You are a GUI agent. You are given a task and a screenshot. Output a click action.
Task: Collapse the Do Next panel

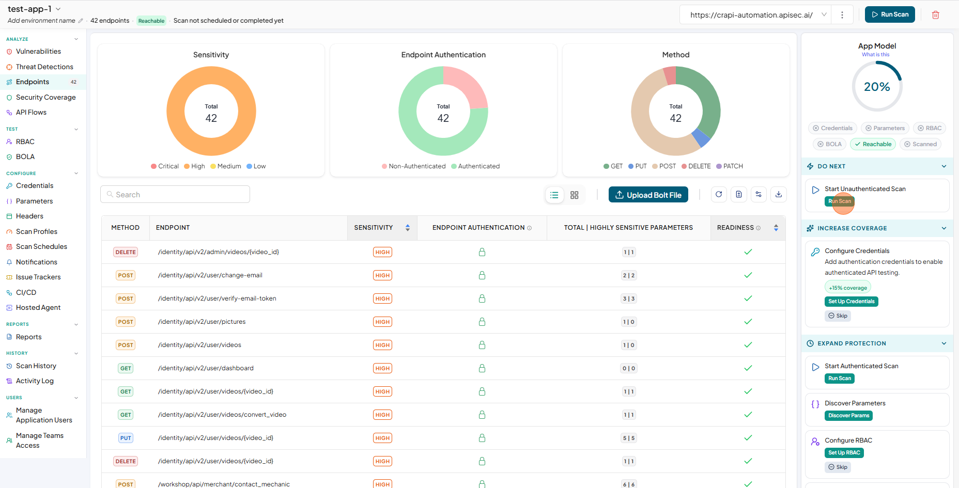(x=944, y=166)
